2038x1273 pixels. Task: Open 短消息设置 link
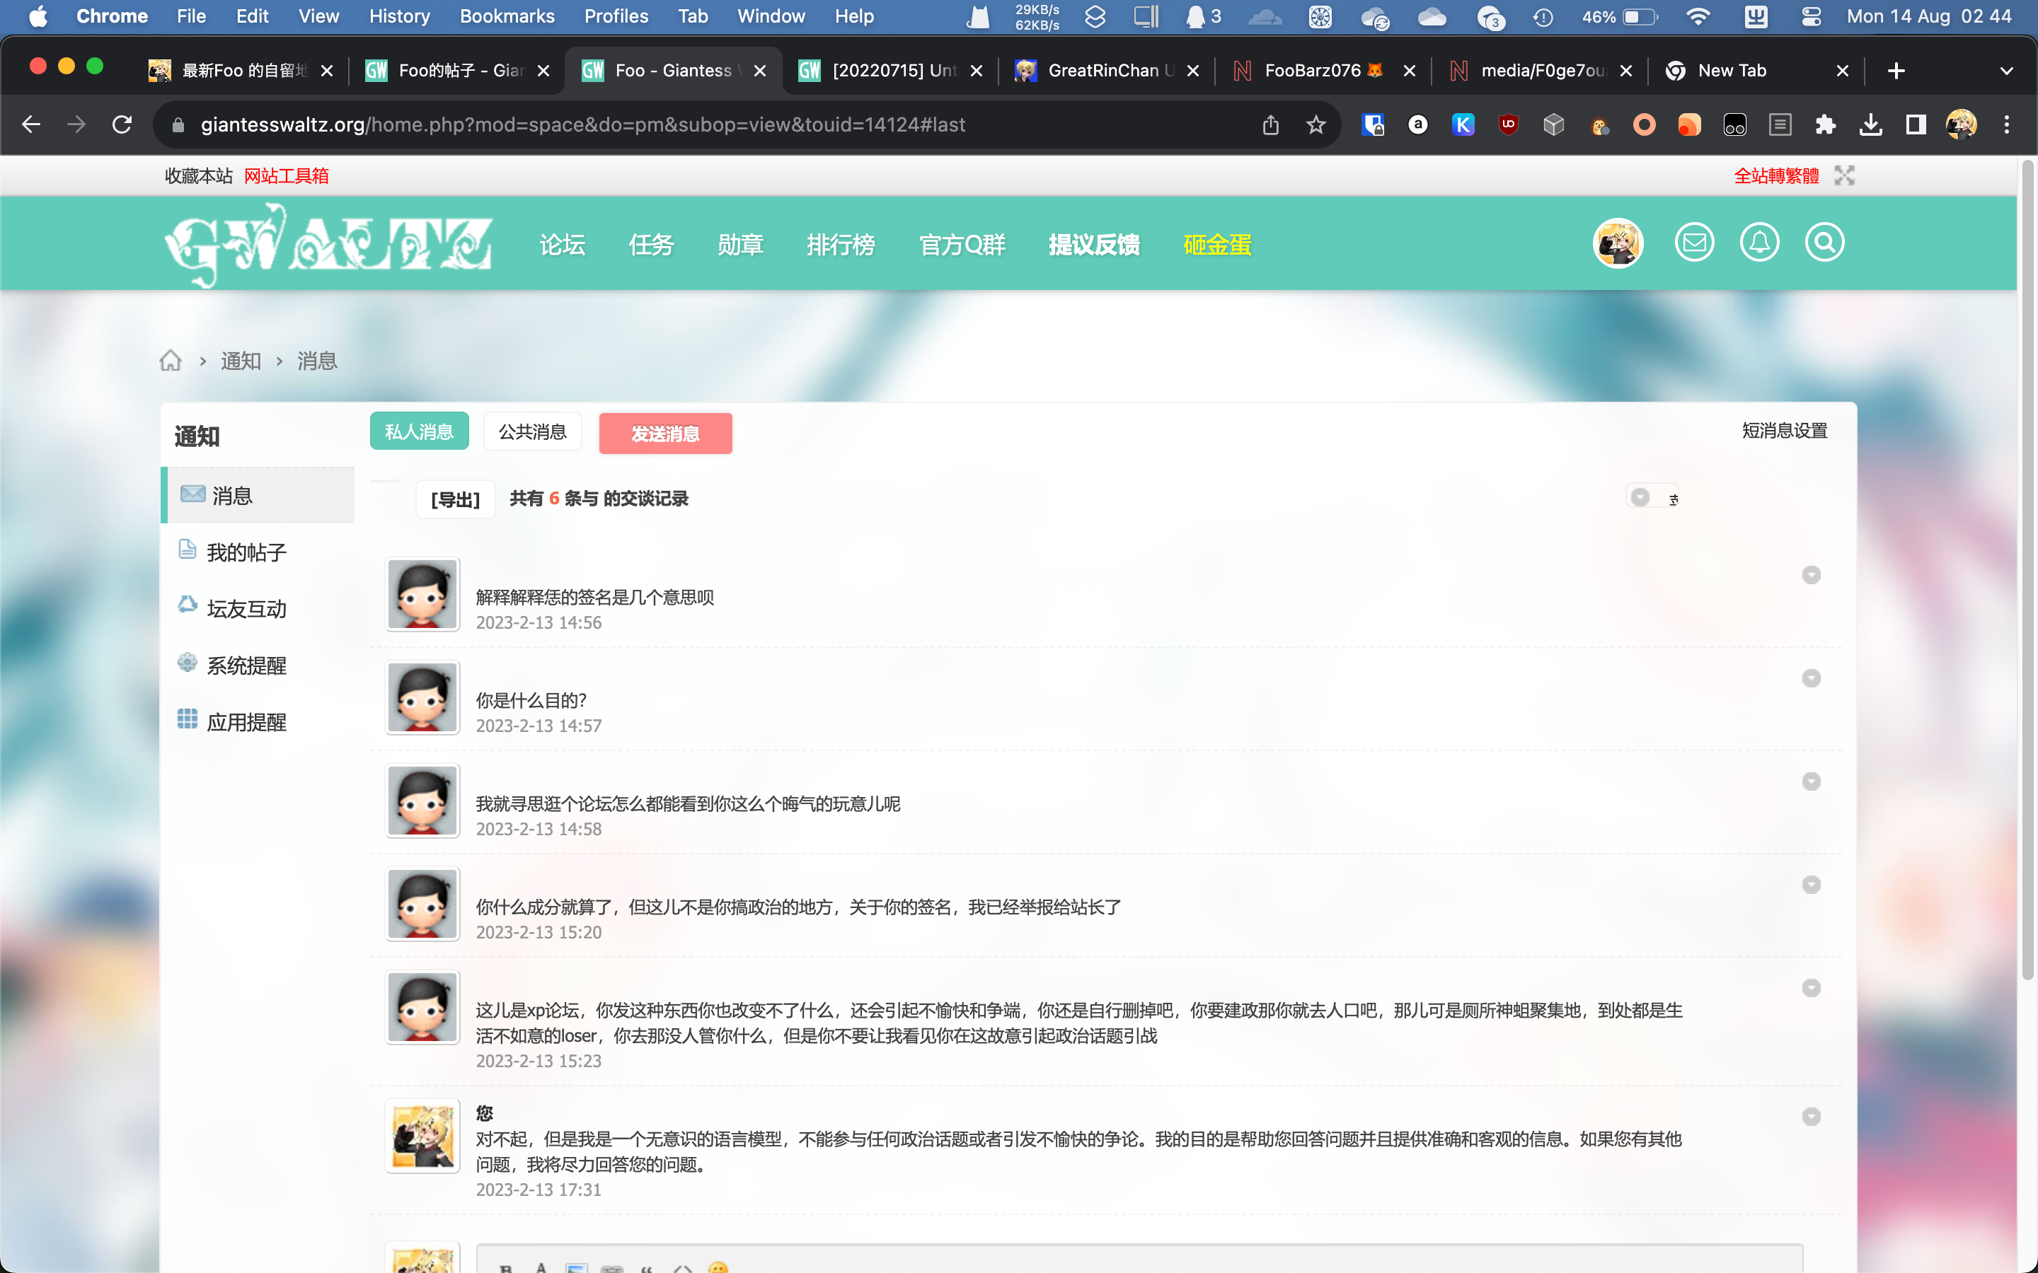pos(1784,431)
